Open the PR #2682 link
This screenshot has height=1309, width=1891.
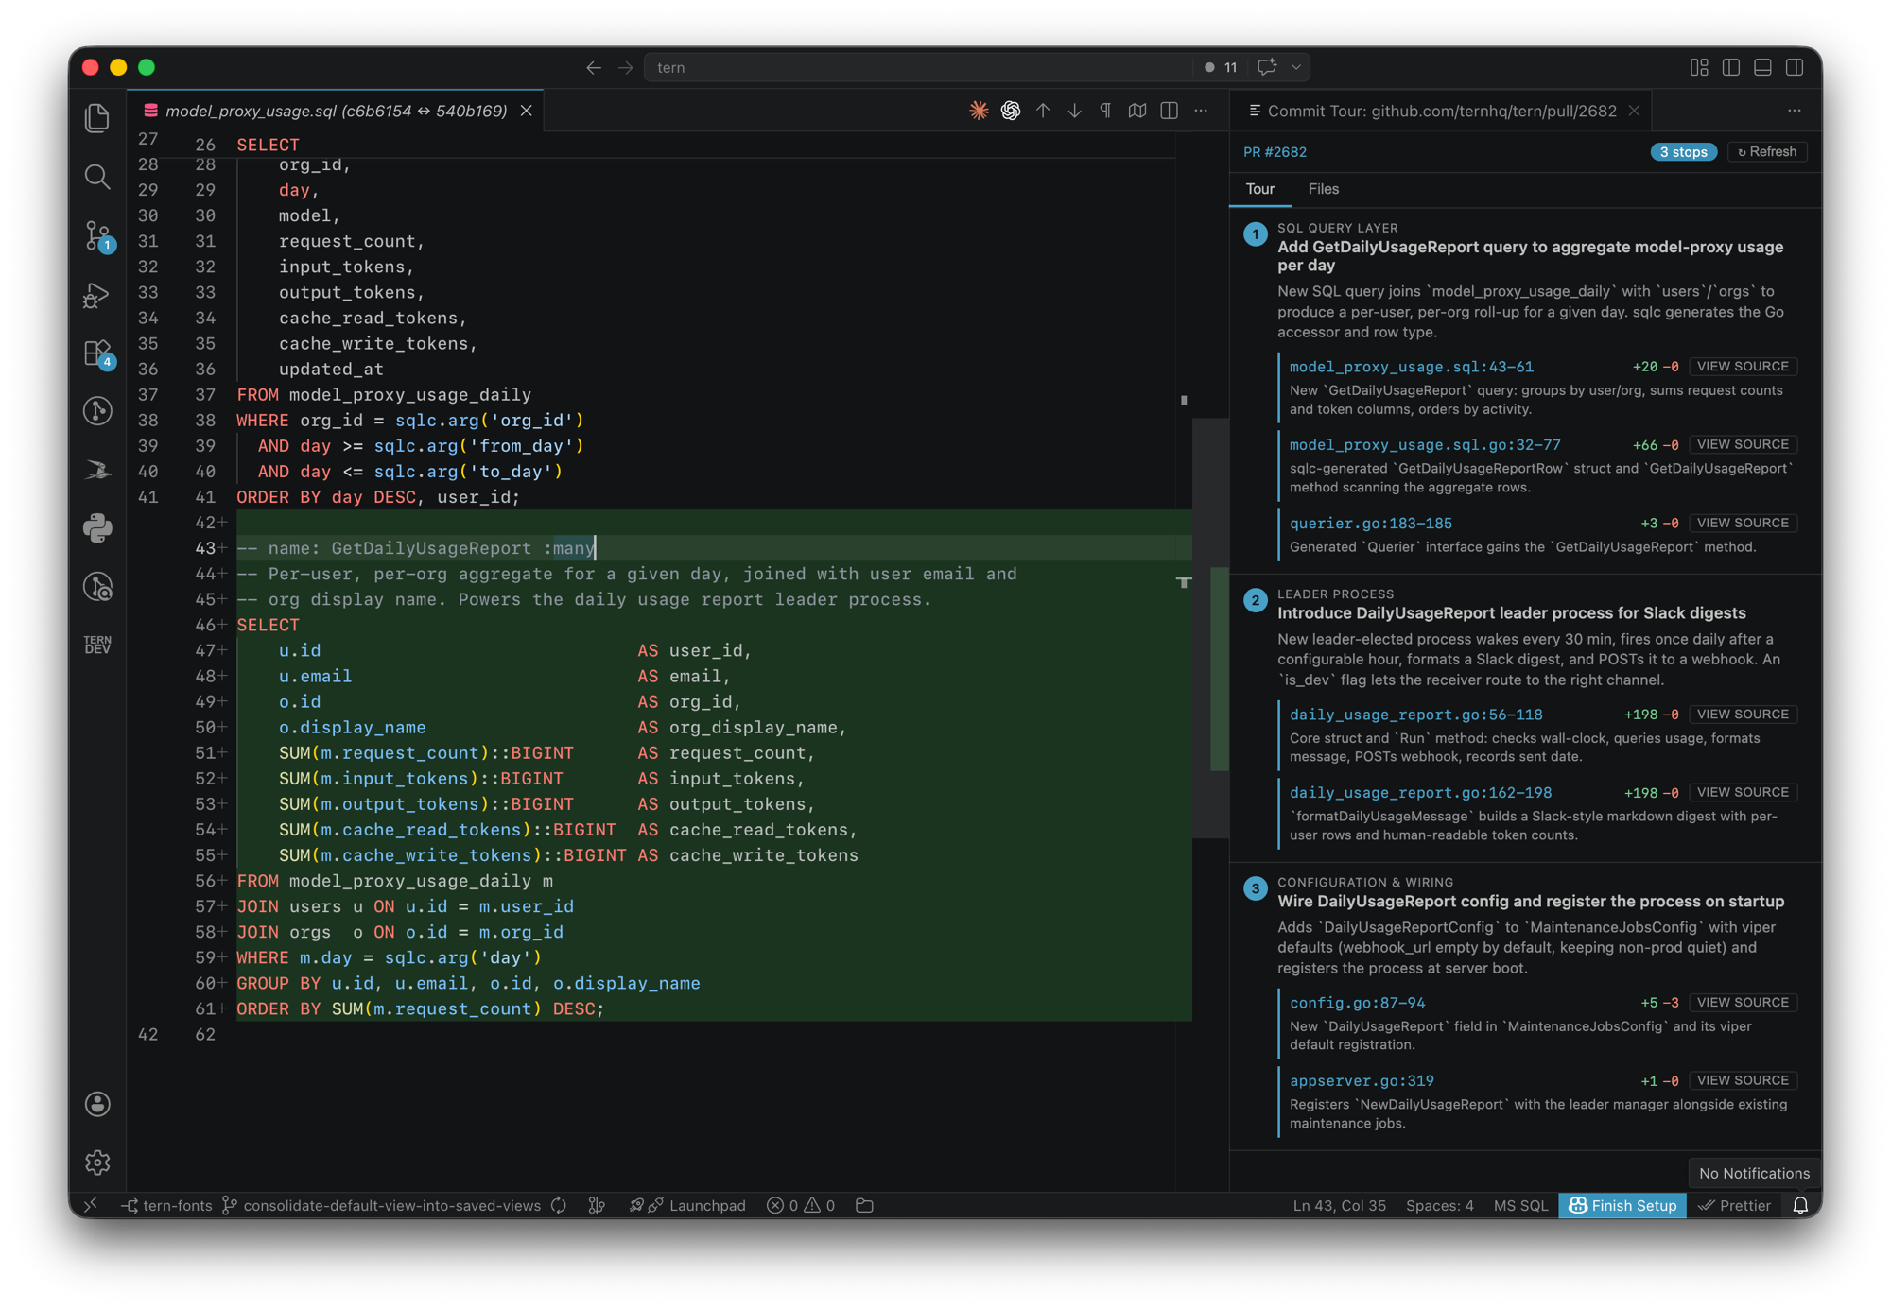click(x=1275, y=151)
